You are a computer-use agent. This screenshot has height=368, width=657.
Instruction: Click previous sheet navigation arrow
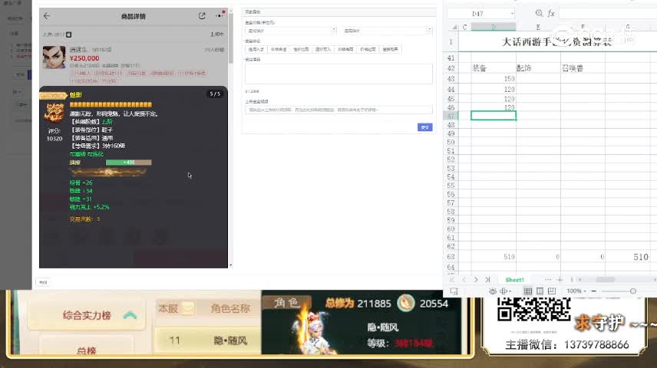tap(464, 280)
